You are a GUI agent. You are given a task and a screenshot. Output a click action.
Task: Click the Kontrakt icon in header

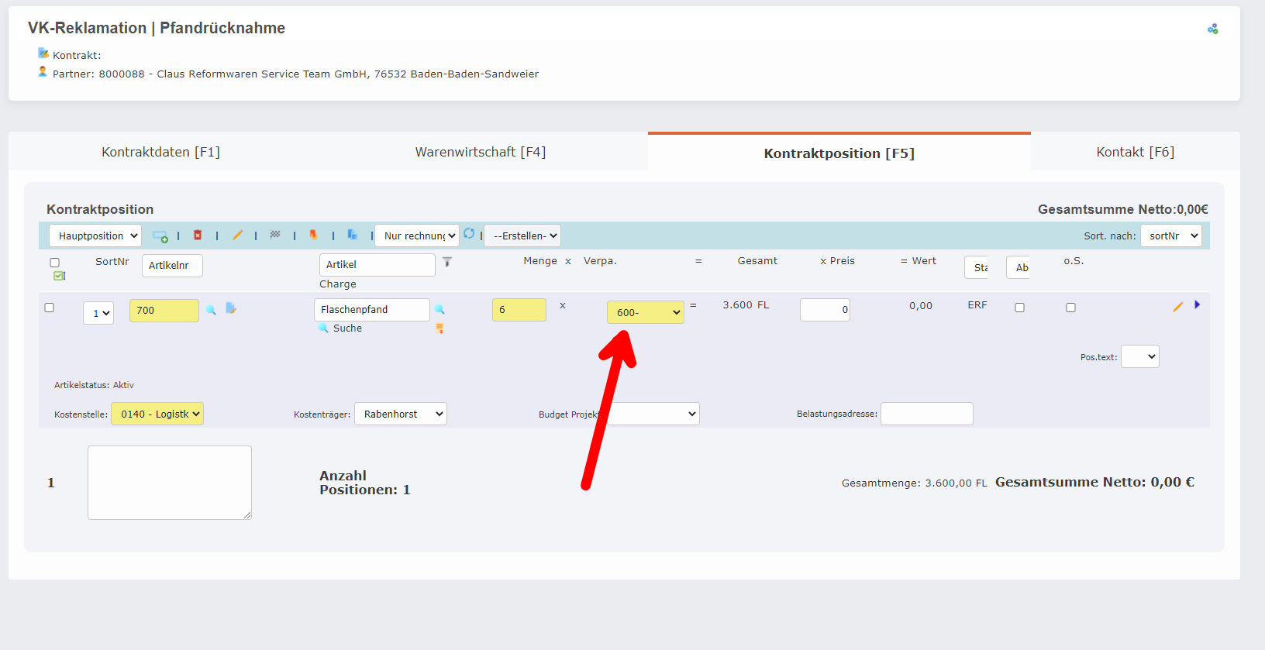point(43,53)
